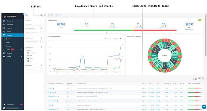The image size is (207, 111).
Task: Check the Alibaba Cloud checkbox
Action: pyautogui.click(x=26, y=53)
